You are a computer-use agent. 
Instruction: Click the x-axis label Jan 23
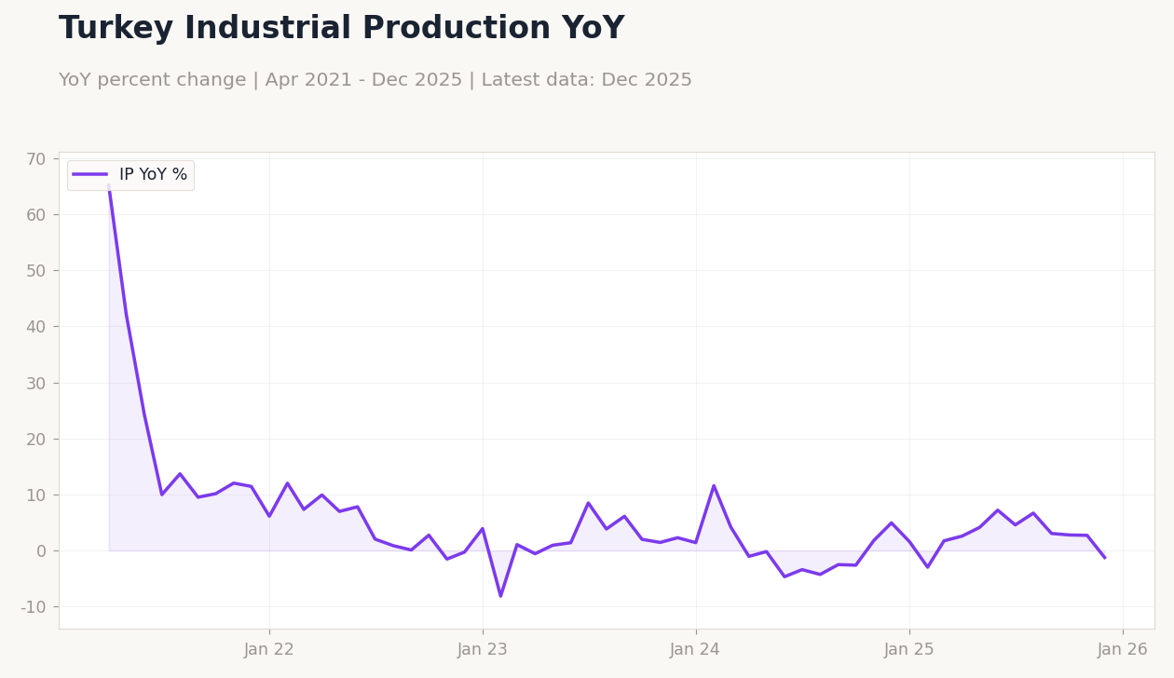point(483,650)
